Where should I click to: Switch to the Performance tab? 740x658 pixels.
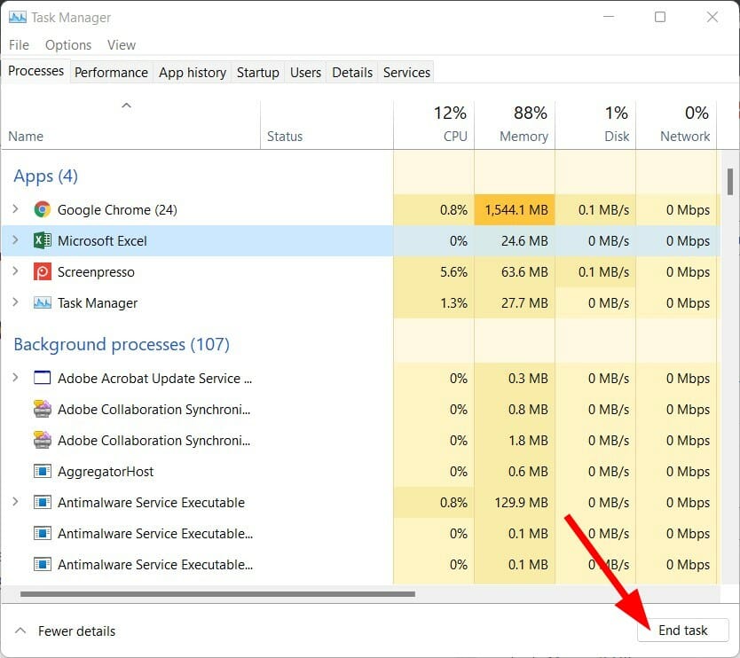pyautogui.click(x=112, y=72)
